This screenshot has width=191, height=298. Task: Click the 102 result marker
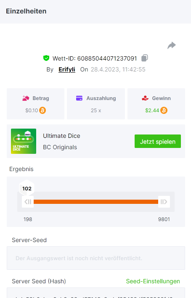coord(27,188)
